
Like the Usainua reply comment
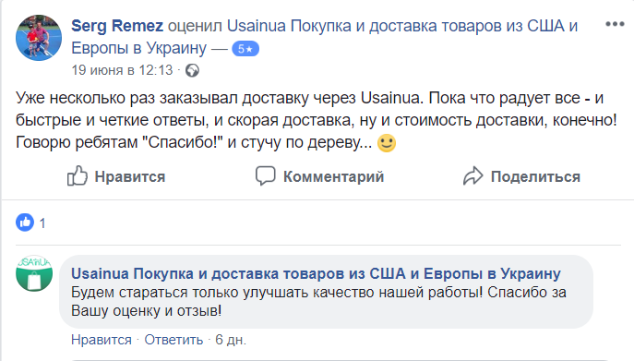pos(102,340)
